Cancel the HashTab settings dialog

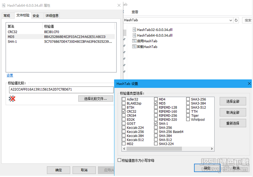click(236, 168)
